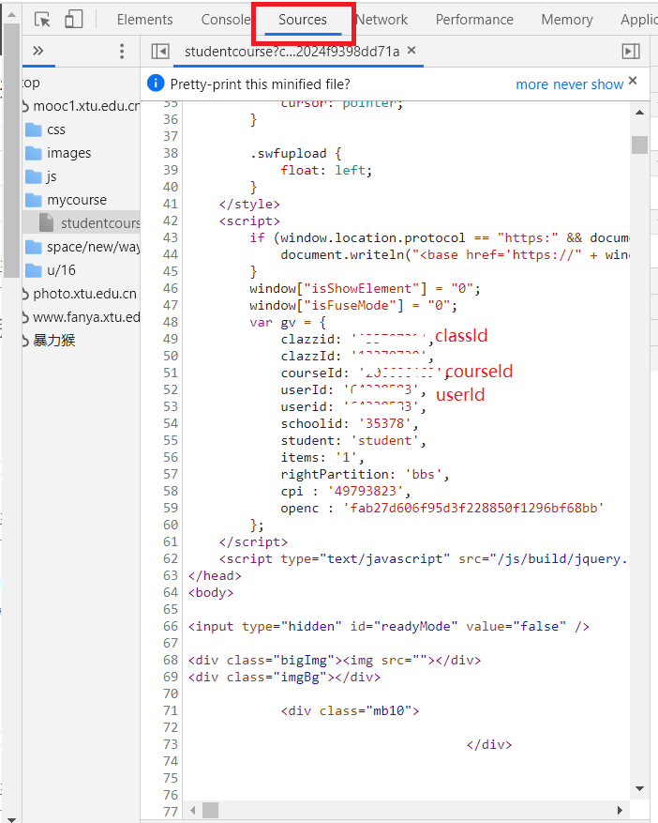Dismiss the pretty-print infobar
This screenshot has height=823, width=658.
coord(633,82)
